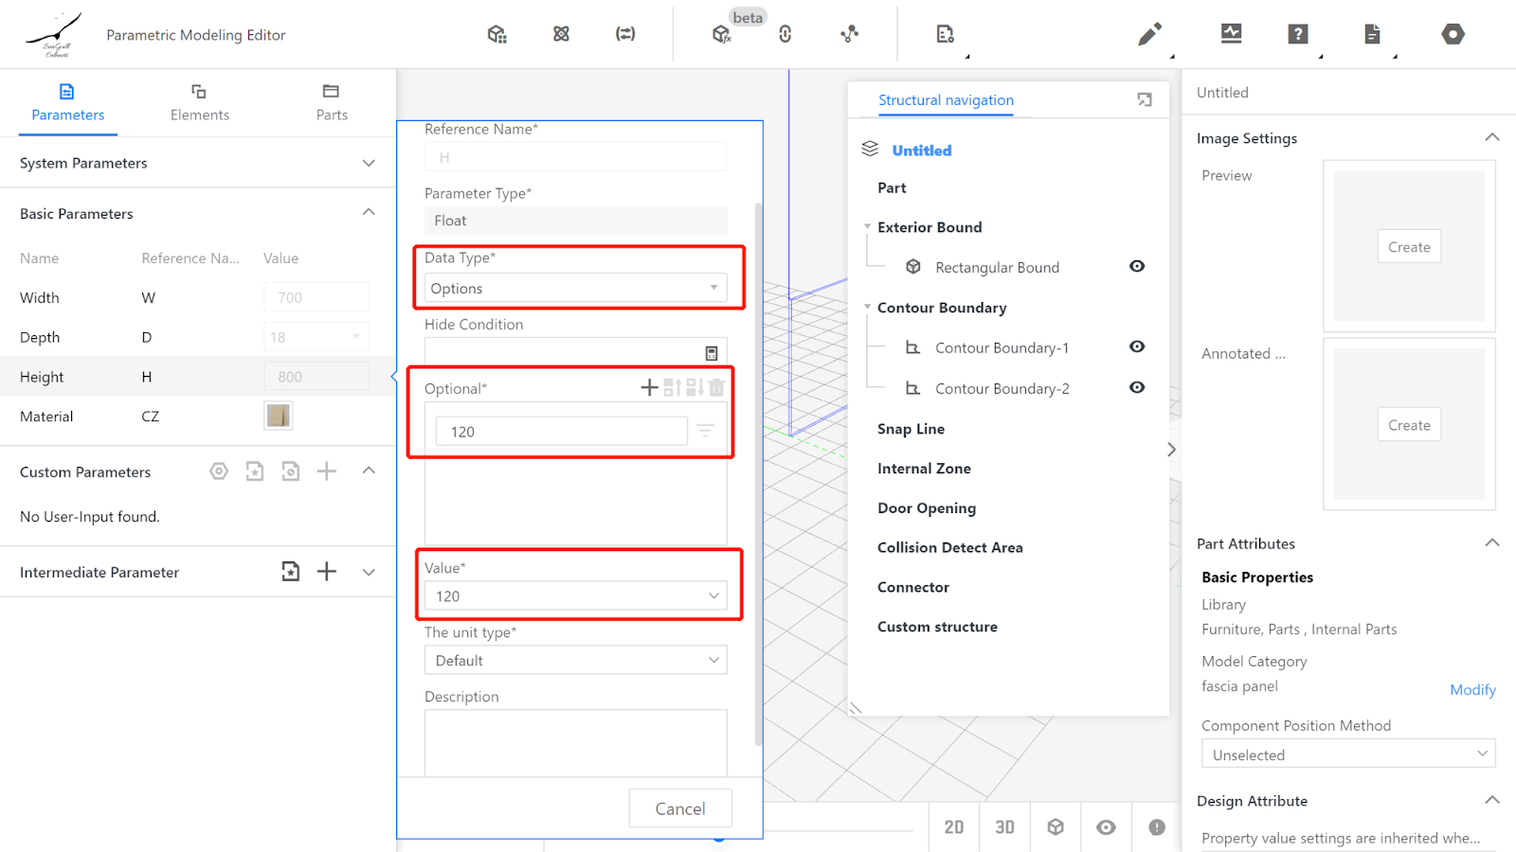Hide the Rectangular Bound element

coord(1137,267)
